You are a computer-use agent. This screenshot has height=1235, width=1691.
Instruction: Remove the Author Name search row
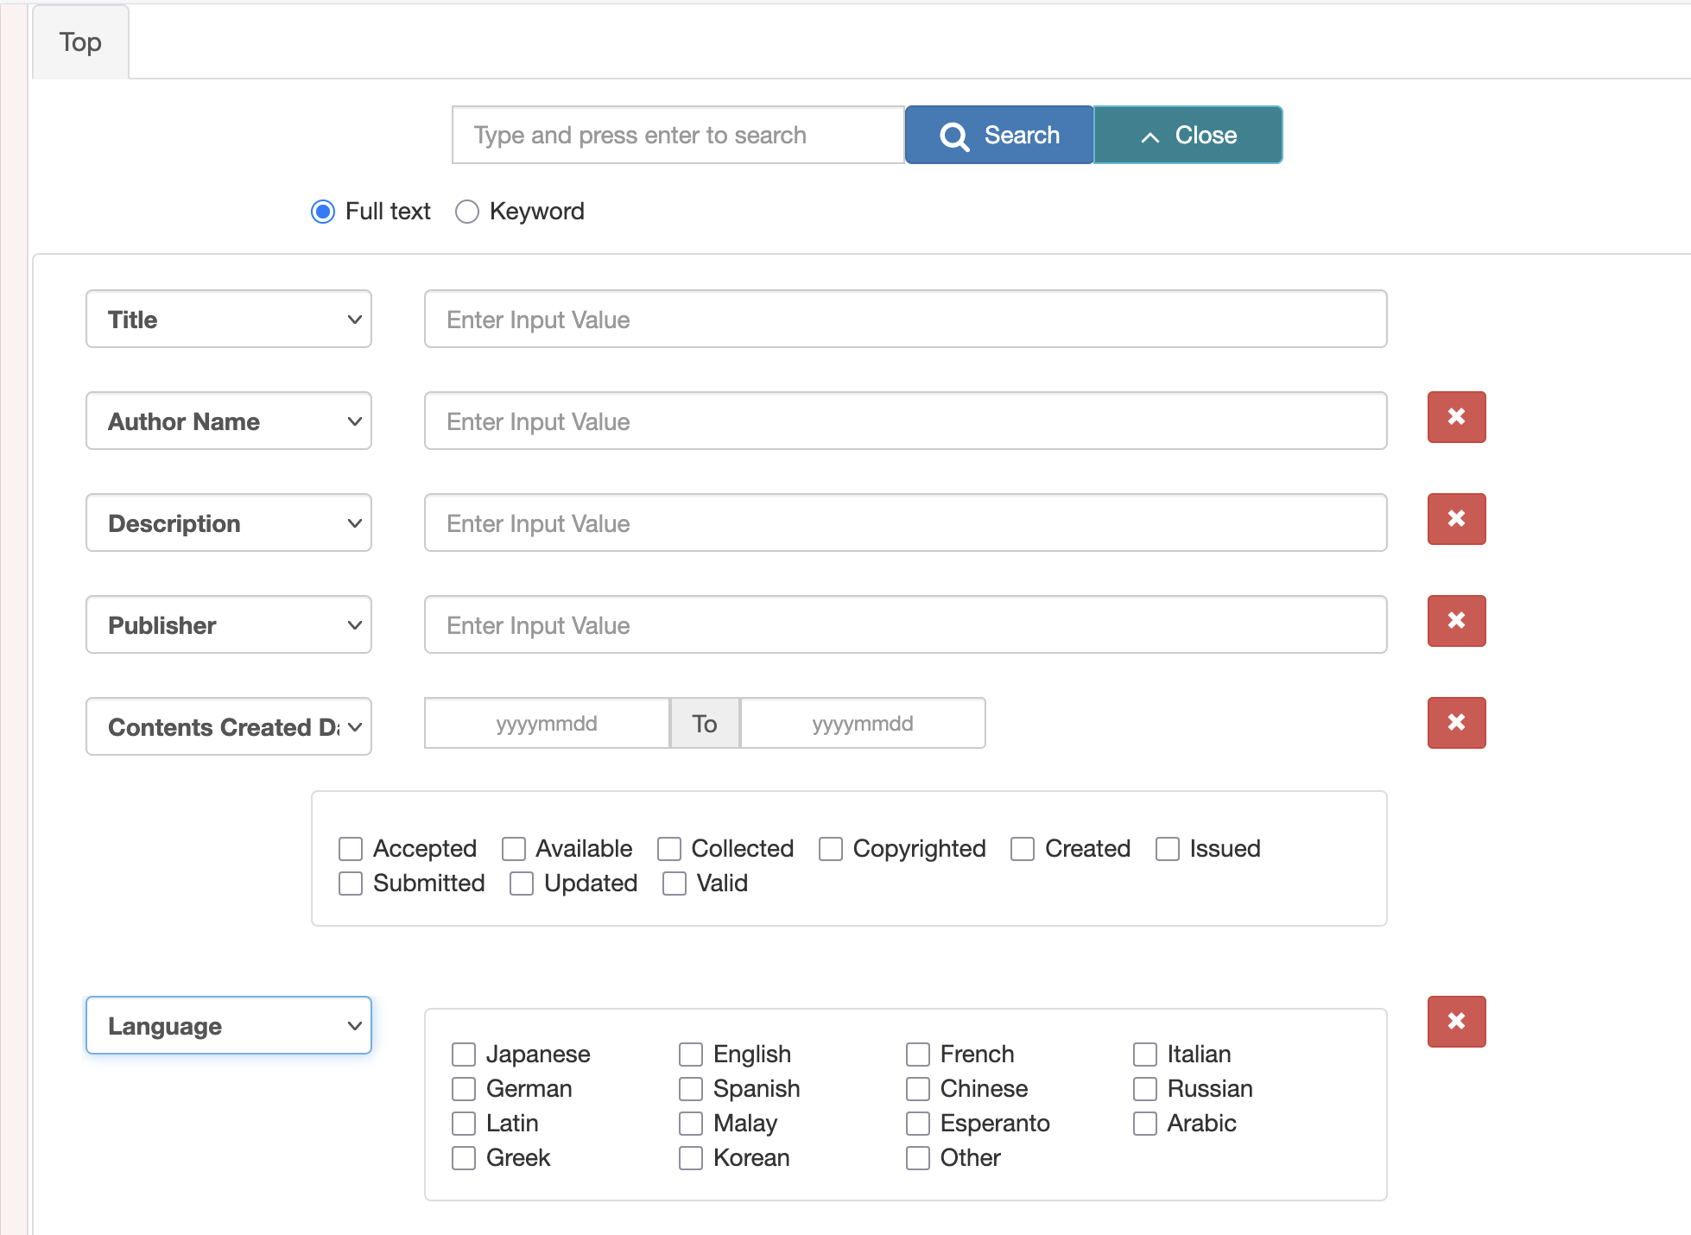coord(1456,417)
